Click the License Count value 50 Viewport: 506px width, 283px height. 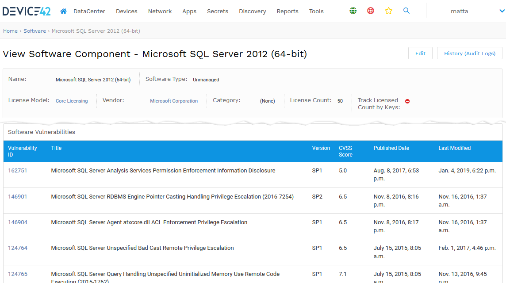340,101
